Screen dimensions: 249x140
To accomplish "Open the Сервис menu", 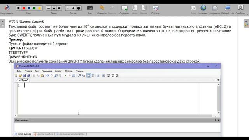I will pos(58,71).
